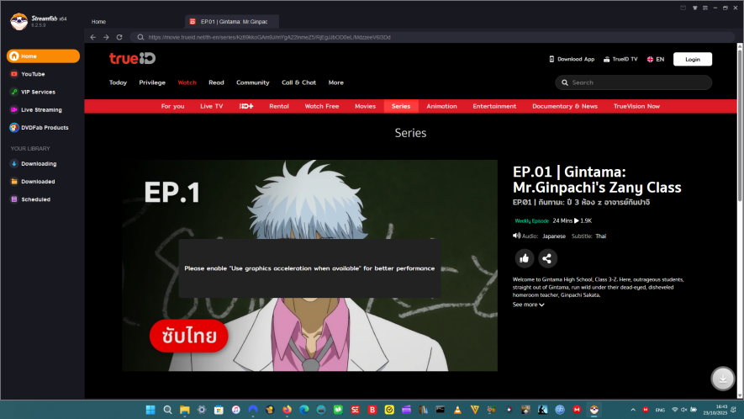Go forward to the next page
Screen dimensions: 744x419
point(106,37)
